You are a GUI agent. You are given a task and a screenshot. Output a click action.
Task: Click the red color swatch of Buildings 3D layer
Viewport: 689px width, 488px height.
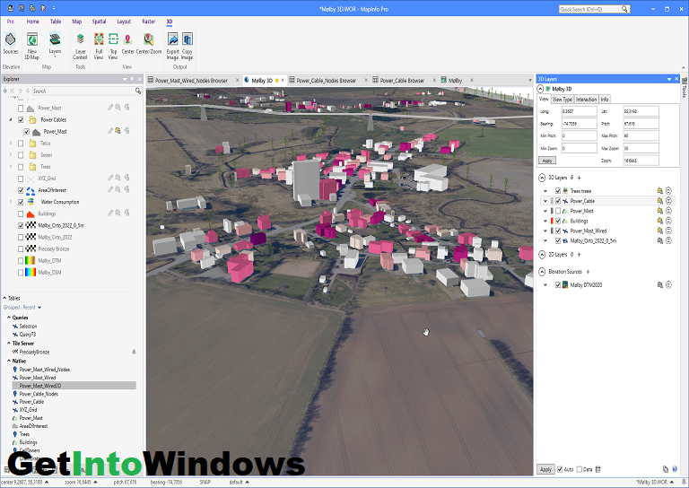pos(552,221)
